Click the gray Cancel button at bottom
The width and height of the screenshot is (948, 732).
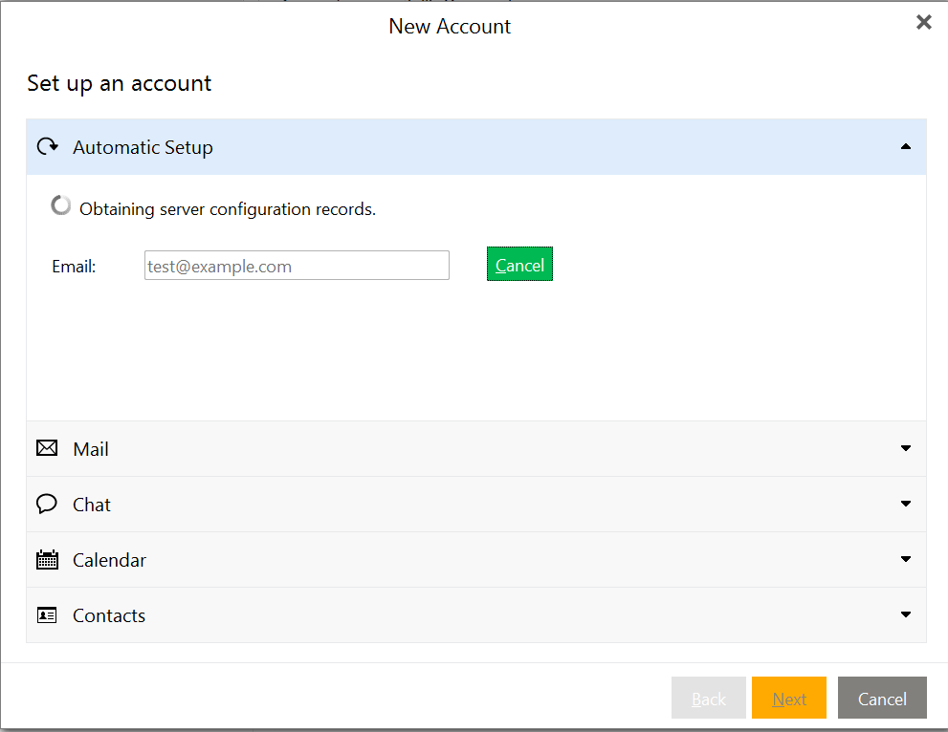tap(881, 698)
